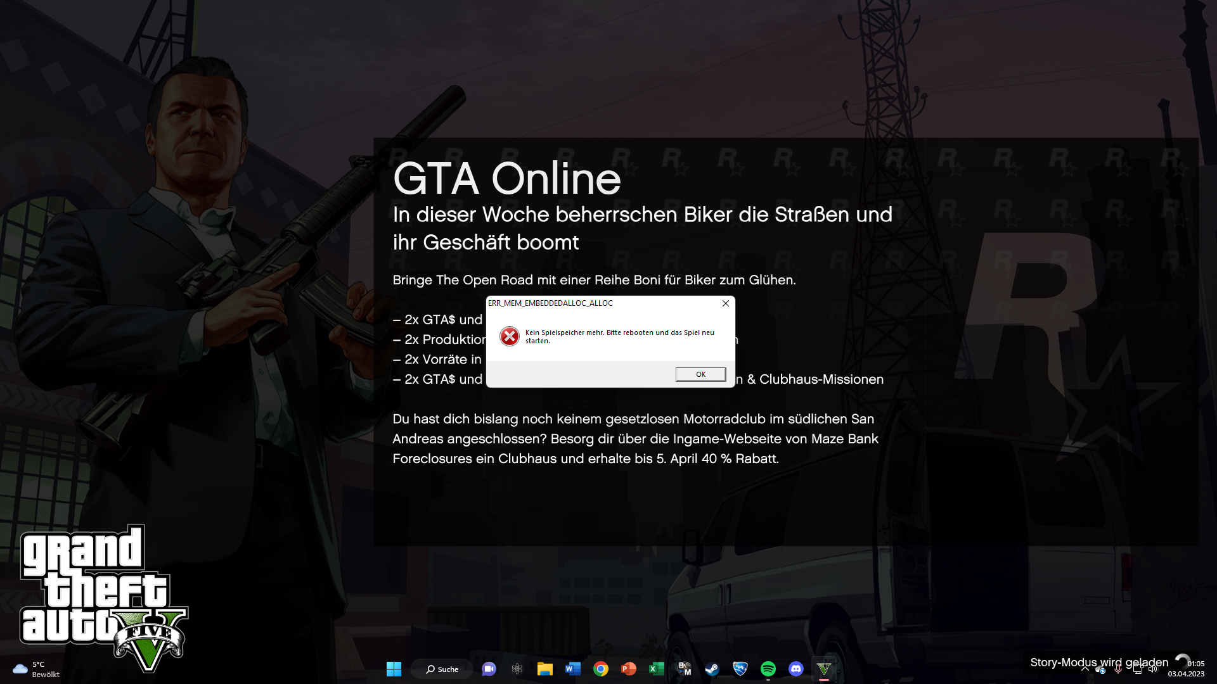Image resolution: width=1217 pixels, height=684 pixels.
Task: Launch Rocket League from taskbar
Action: (740, 669)
